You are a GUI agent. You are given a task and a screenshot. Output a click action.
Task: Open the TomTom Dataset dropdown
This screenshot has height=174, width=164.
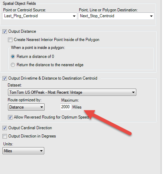click(x=72, y=92)
